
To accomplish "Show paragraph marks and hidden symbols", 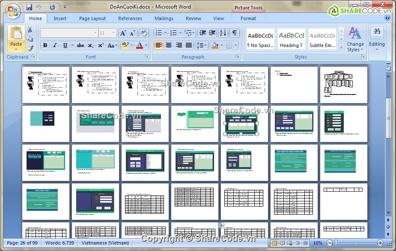I will (234, 33).
